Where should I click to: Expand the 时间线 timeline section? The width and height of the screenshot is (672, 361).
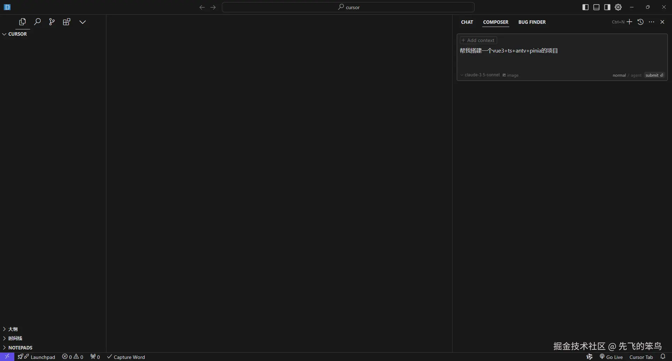(x=15, y=338)
